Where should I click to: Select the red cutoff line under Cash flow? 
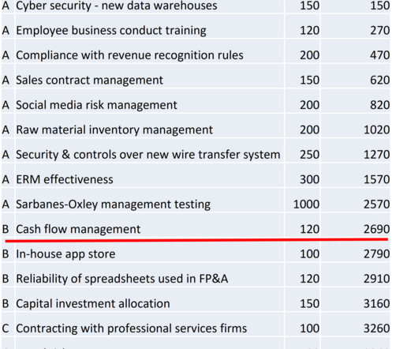pyautogui.click(x=196, y=240)
